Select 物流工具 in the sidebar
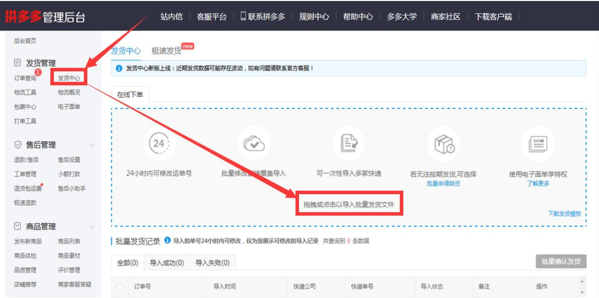The width and height of the screenshot is (599, 298). [25, 92]
